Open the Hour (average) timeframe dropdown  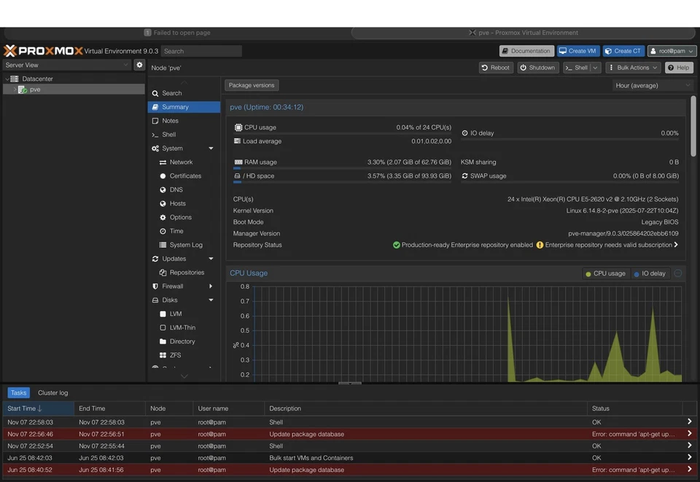[653, 85]
